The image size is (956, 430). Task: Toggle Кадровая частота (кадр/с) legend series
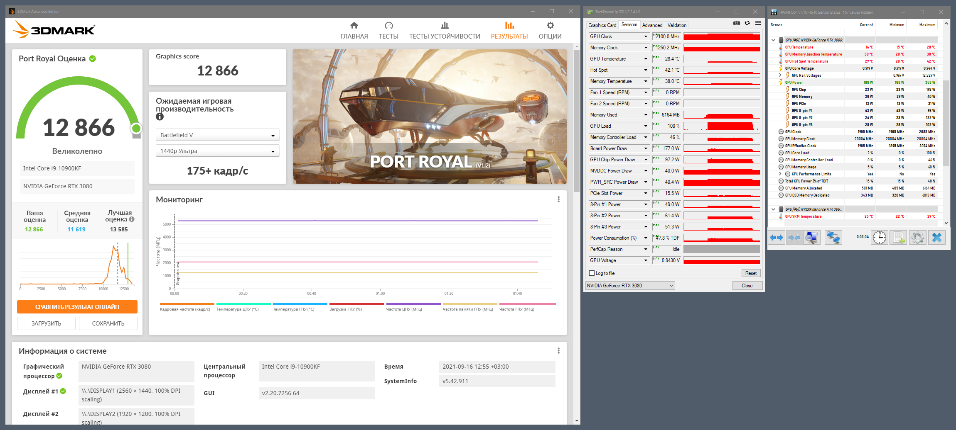click(x=187, y=307)
